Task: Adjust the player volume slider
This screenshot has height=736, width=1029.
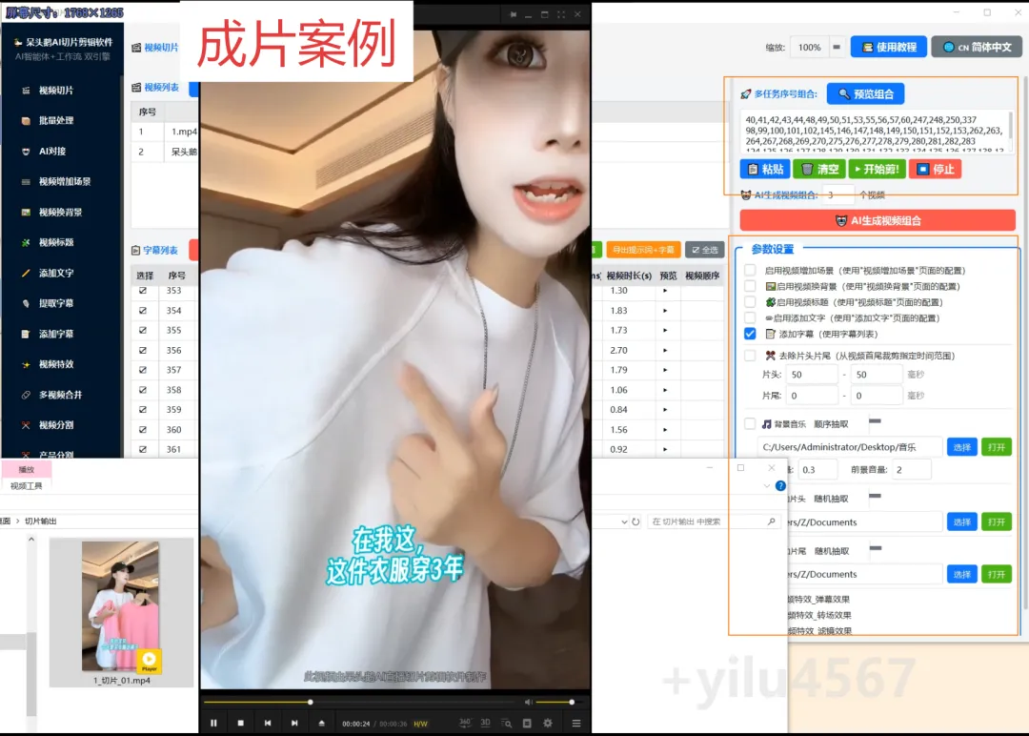Action: pos(555,702)
